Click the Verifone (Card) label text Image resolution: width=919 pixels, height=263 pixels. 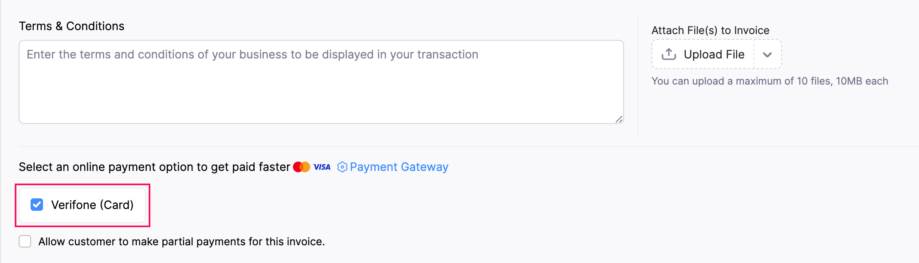coord(92,205)
